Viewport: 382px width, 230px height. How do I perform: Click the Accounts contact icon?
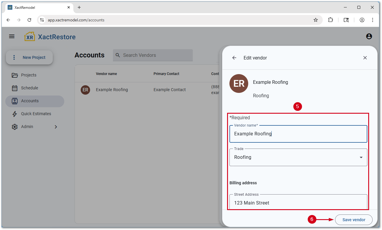15,101
